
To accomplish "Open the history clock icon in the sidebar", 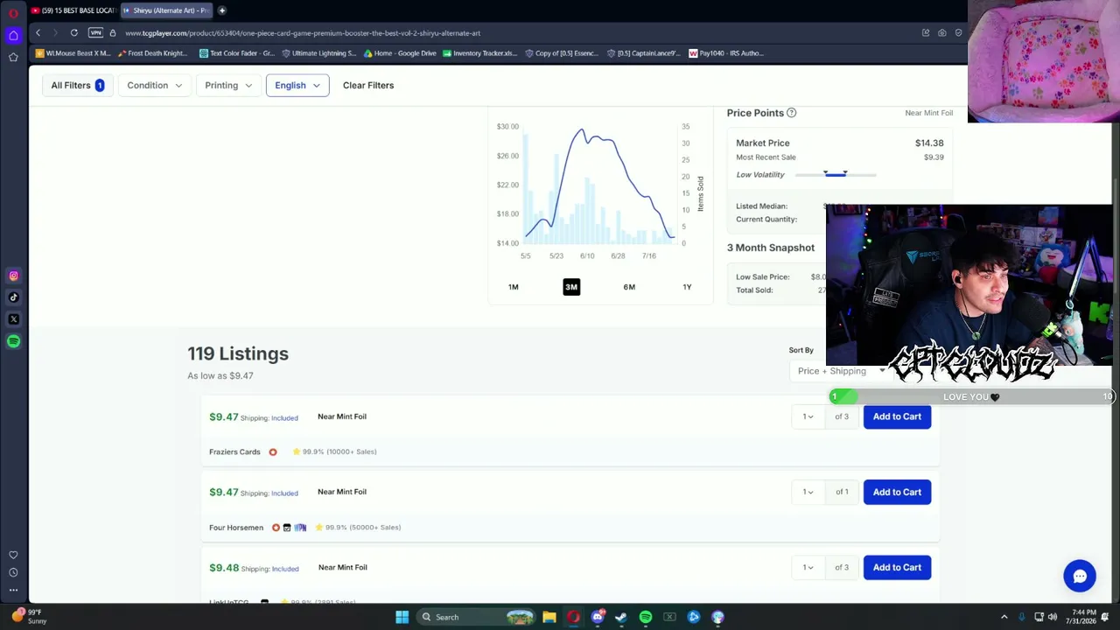I will (x=13, y=572).
